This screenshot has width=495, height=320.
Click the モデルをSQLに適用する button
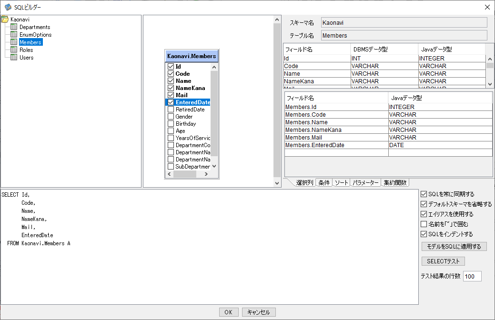(x=454, y=247)
